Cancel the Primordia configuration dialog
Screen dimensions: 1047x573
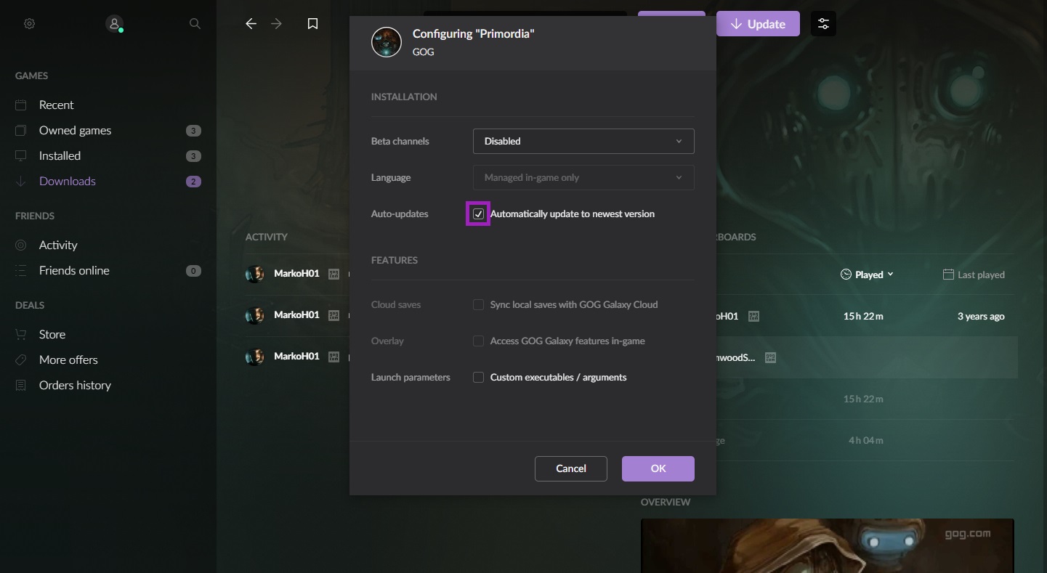click(571, 468)
